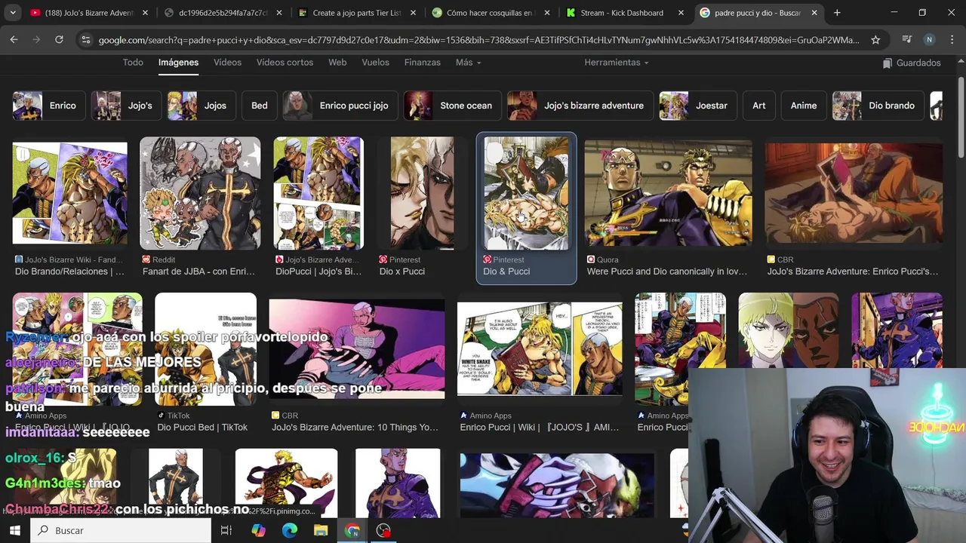Expand the Herramientas dropdown
The image size is (966, 543).
616,63
